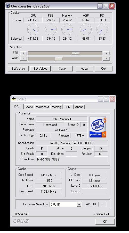Image resolution: width=129 pixels, height=233 pixels.
Task: Click the Get Values button
Action: (x=18, y=69)
